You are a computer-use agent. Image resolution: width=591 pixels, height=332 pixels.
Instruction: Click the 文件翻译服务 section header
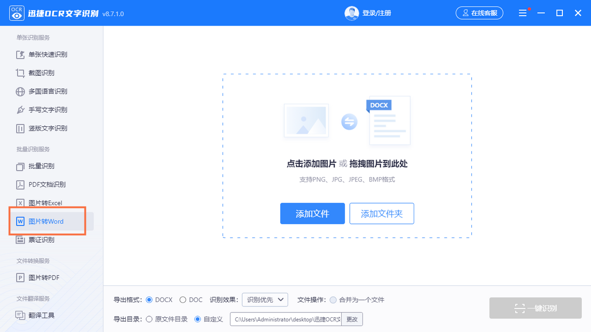click(33, 299)
